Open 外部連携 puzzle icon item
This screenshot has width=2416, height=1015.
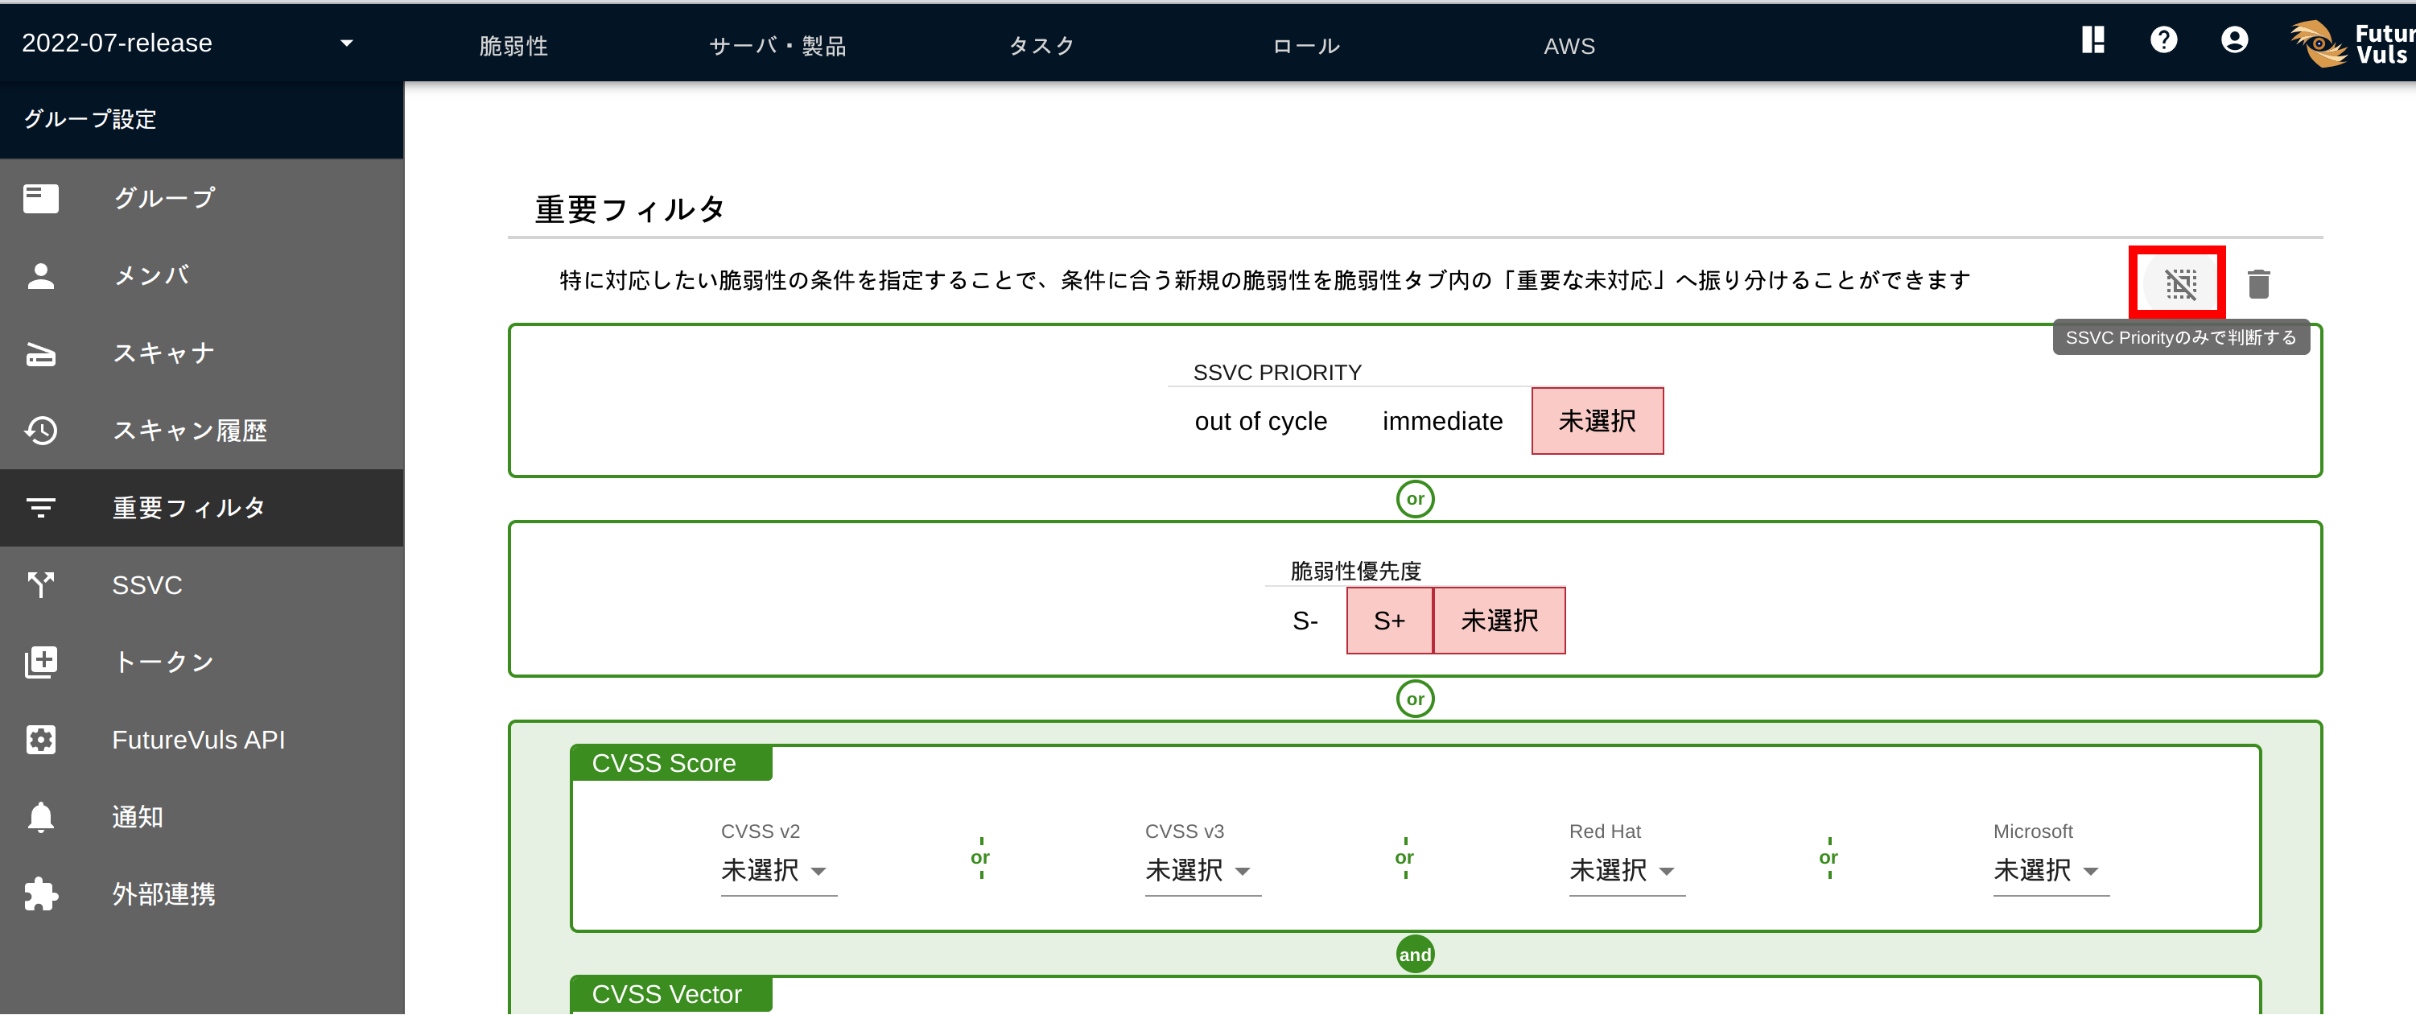163,894
